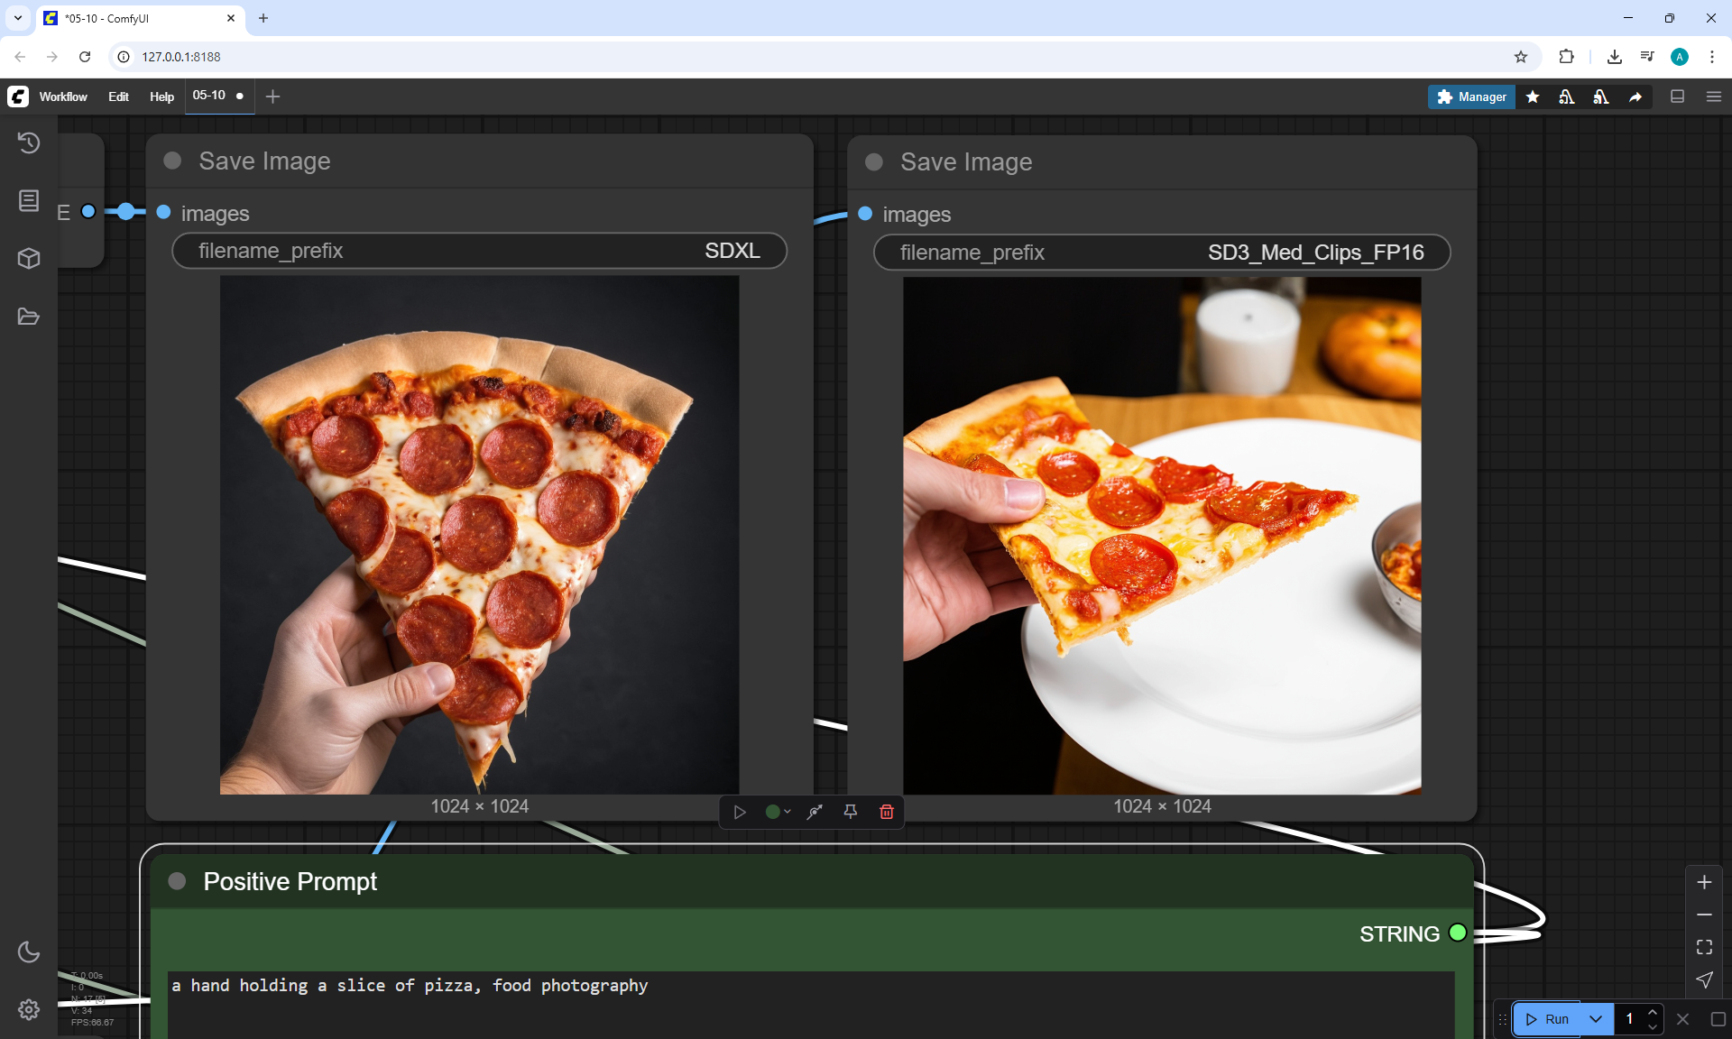Expand the Run button dropdown arrow
This screenshot has width=1732, height=1039.
tap(1596, 1019)
